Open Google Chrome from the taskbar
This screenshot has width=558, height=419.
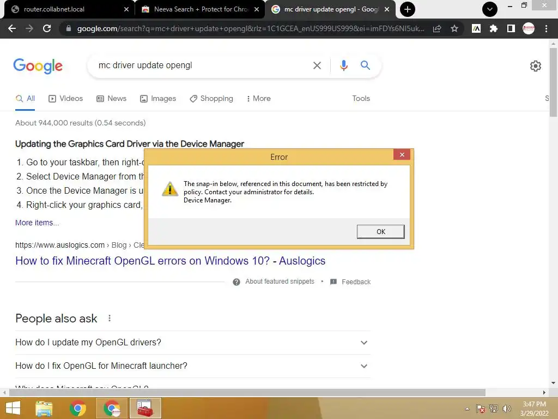coord(78,408)
